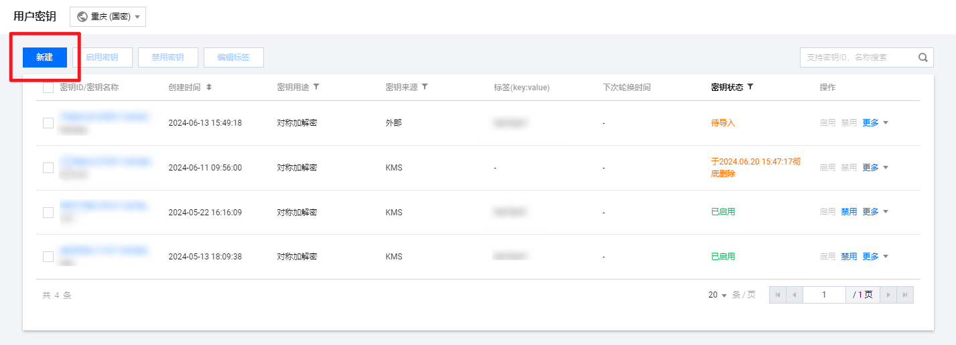The width and height of the screenshot is (956, 345).
Task: Go to last page arrow
Action: point(905,295)
